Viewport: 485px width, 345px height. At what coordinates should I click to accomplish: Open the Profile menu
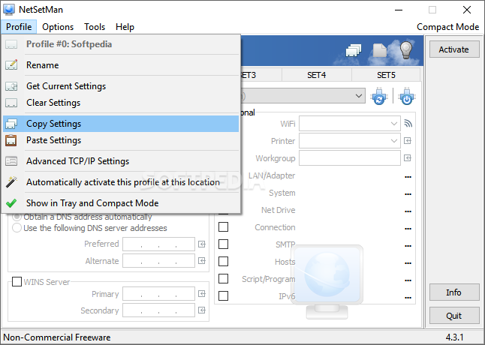click(x=19, y=27)
